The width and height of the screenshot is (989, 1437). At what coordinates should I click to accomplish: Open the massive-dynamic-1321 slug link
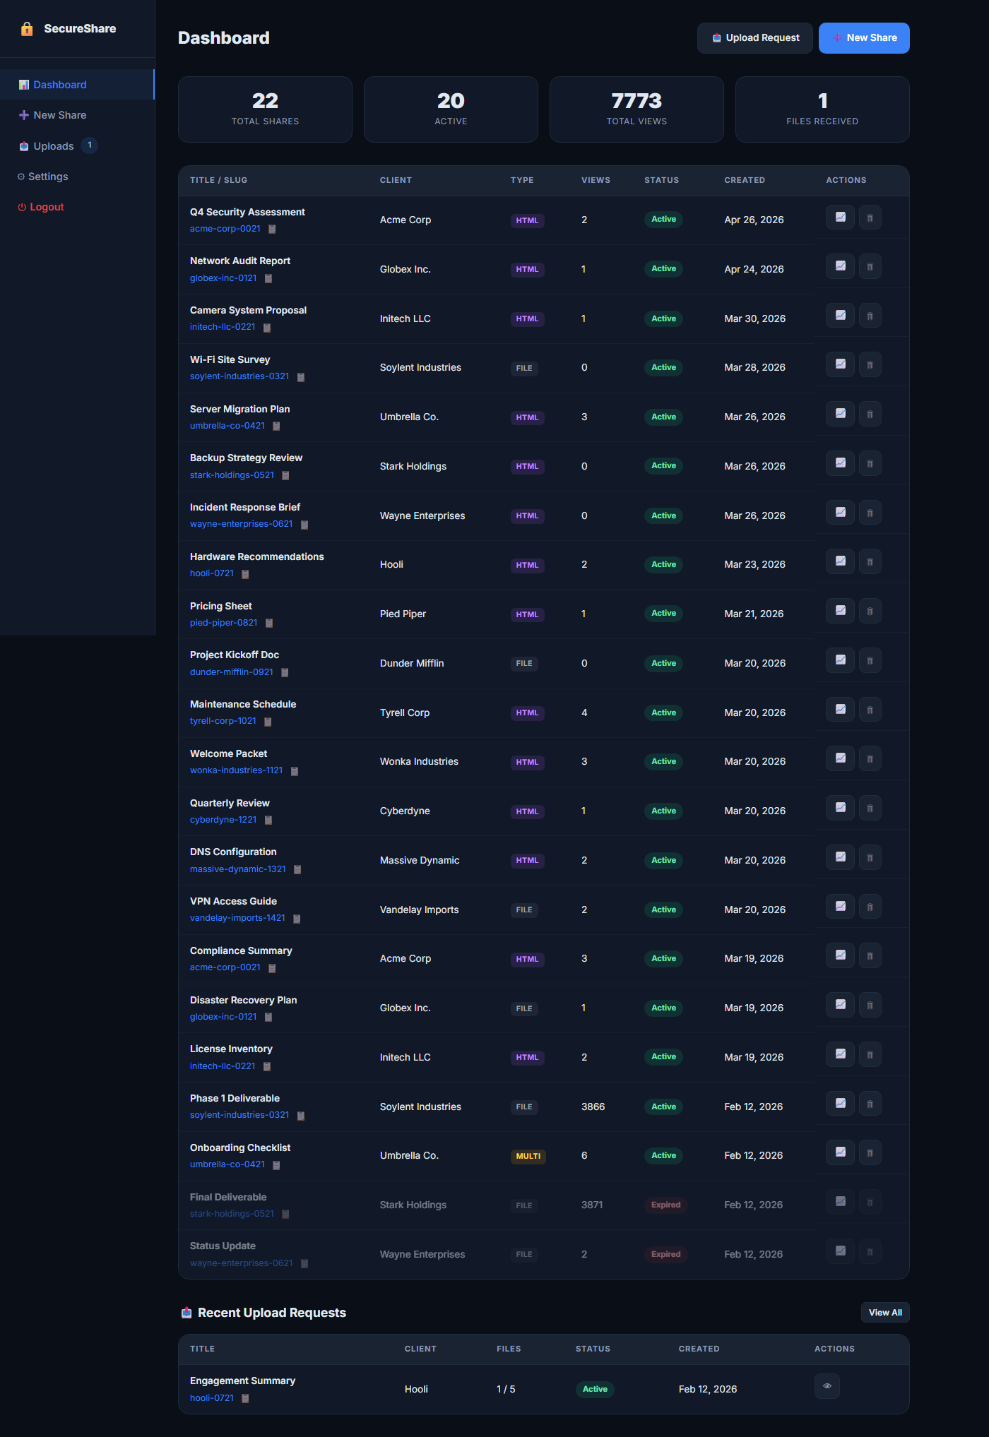point(238,869)
